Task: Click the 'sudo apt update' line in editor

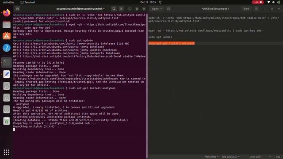Action: (160, 37)
